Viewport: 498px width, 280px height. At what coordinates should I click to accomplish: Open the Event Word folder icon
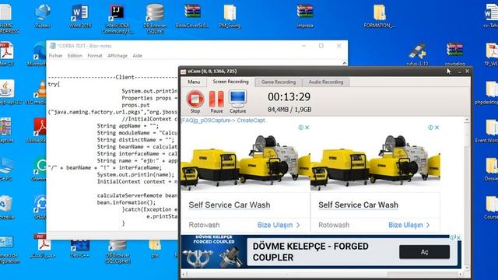tap(489, 130)
